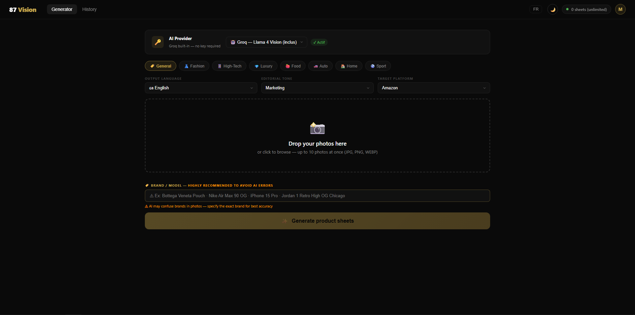Click the Brand / Model warning label

[x=209, y=185]
